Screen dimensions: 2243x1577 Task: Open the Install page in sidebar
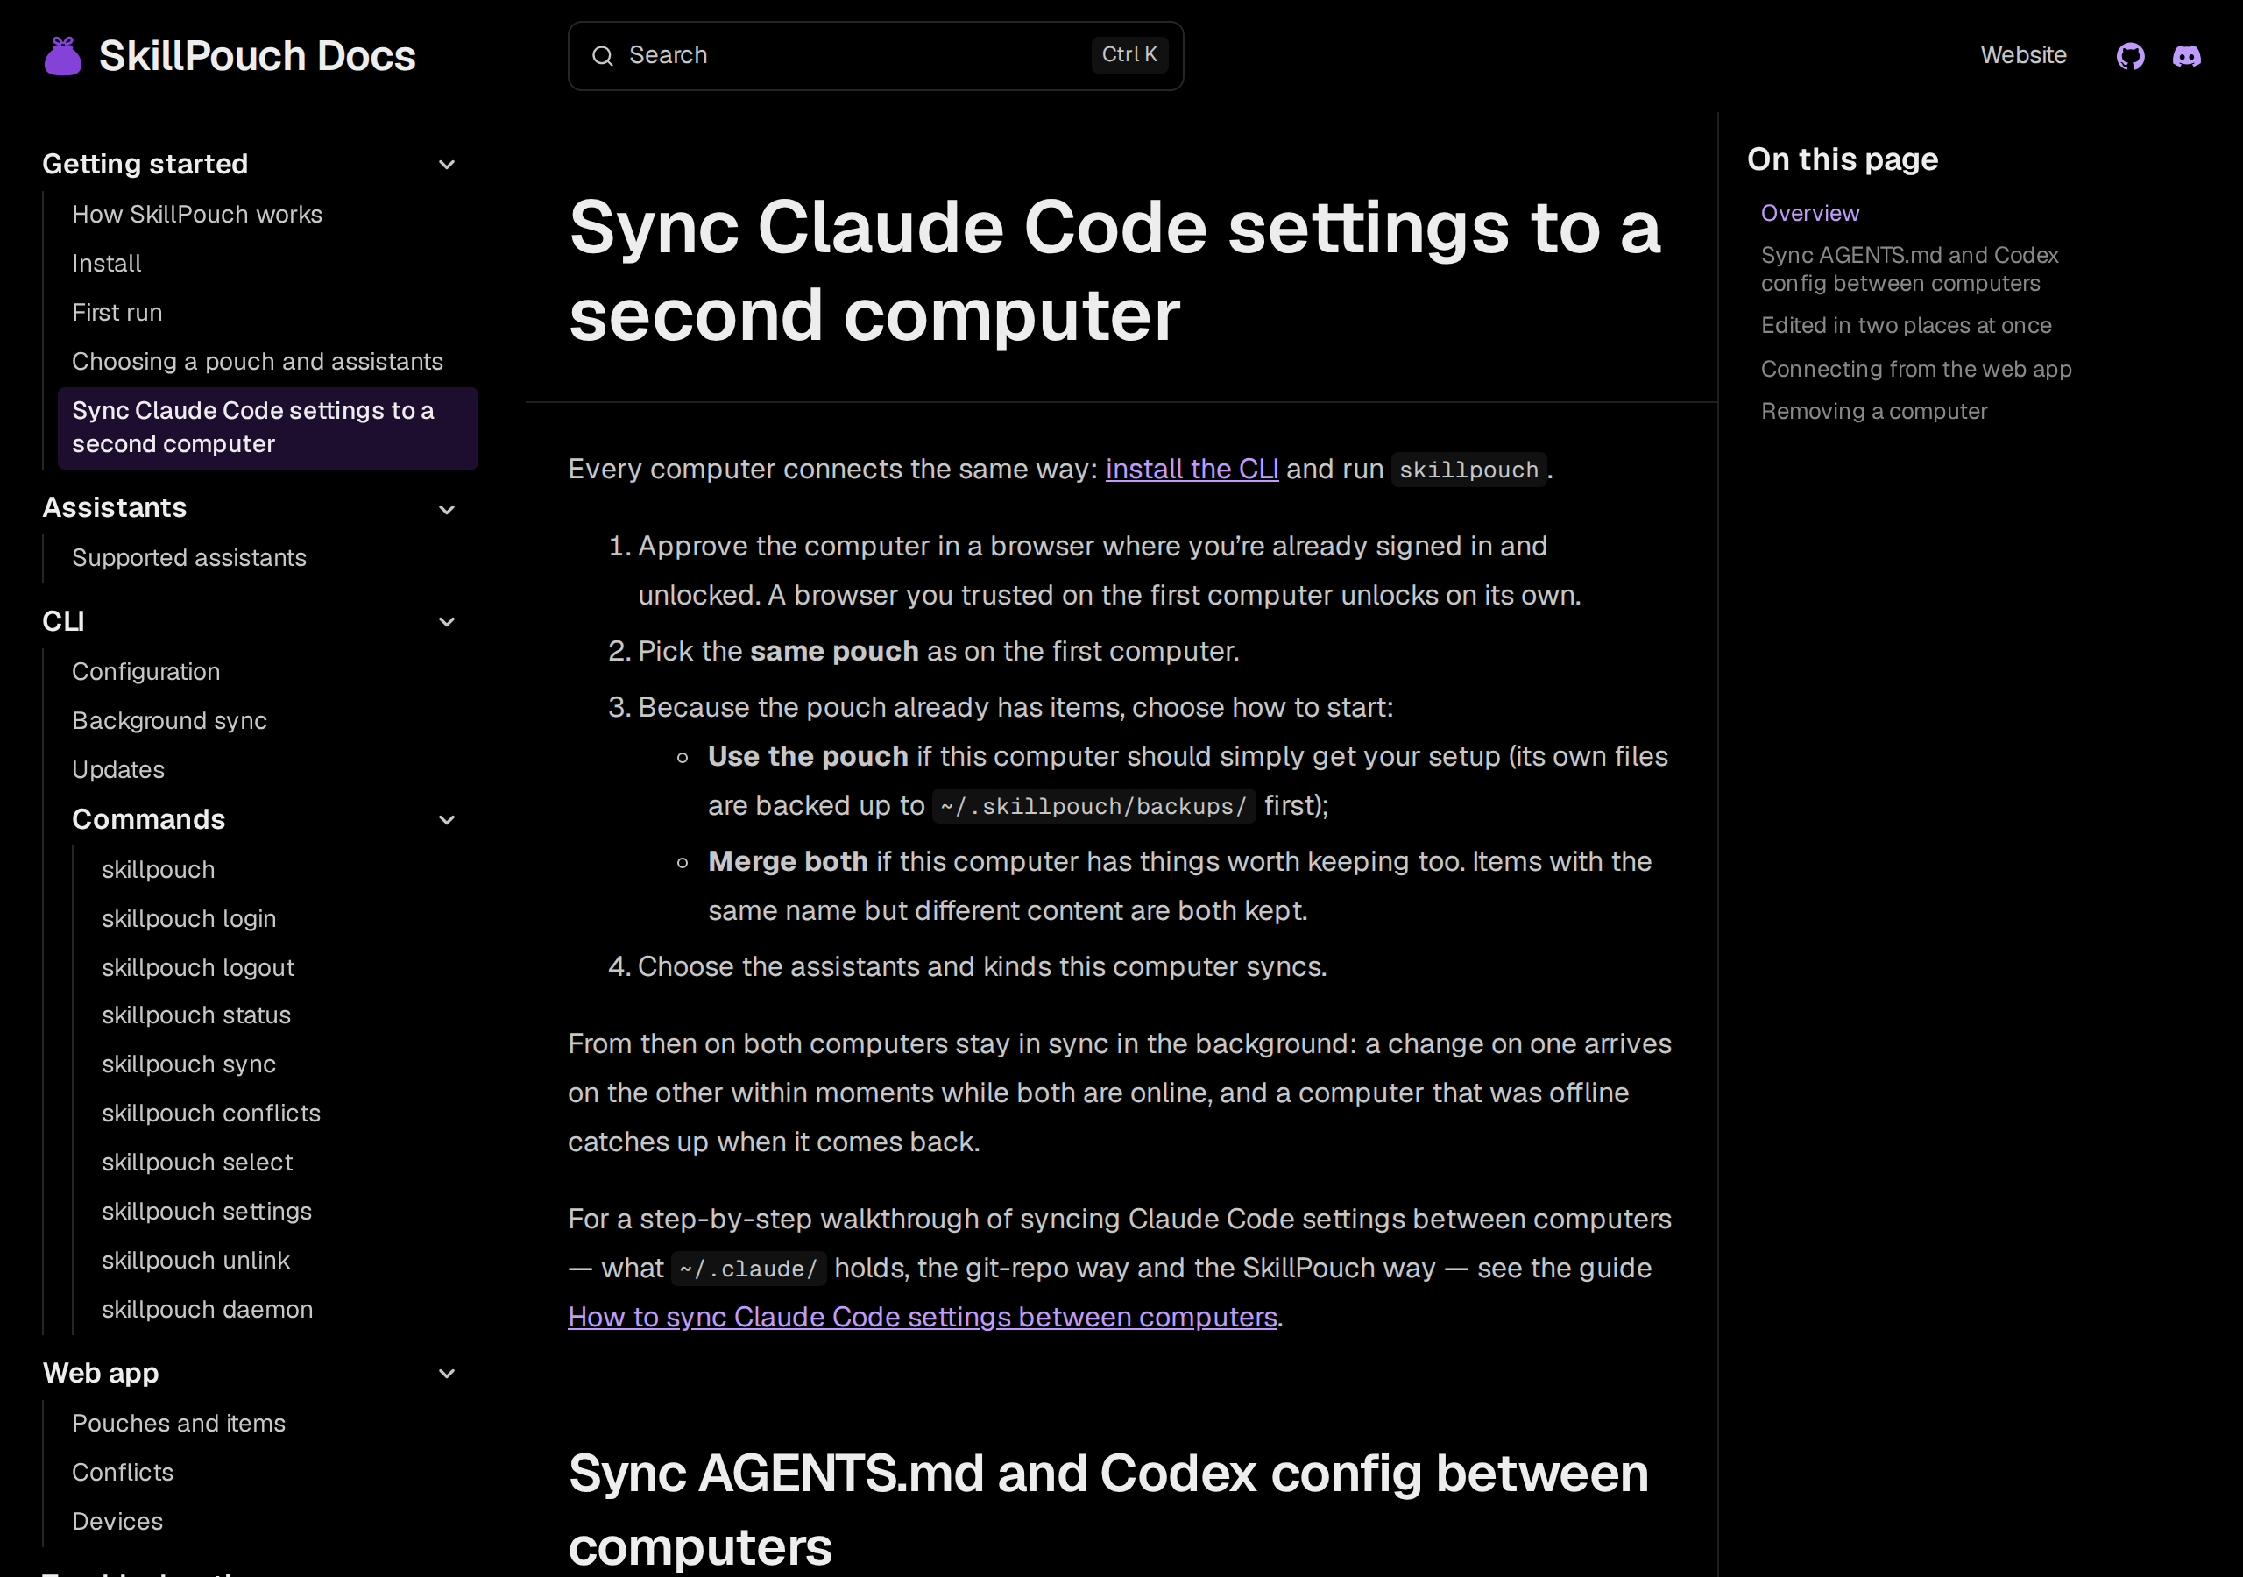(x=107, y=263)
